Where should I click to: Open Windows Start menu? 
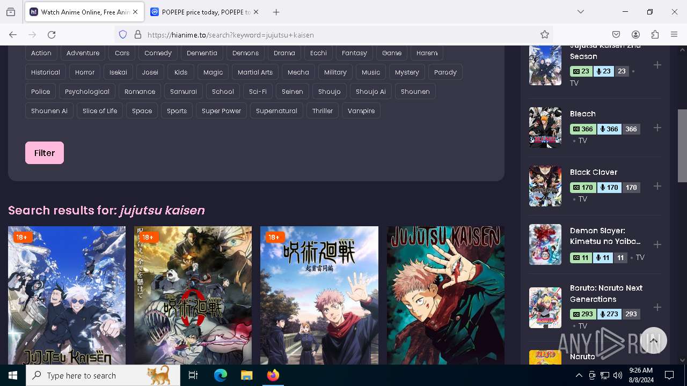tap(13, 375)
